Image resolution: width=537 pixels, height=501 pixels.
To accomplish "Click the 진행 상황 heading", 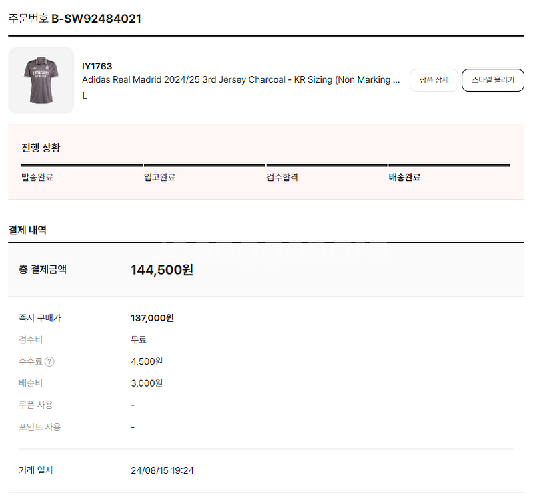I will point(41,148).
